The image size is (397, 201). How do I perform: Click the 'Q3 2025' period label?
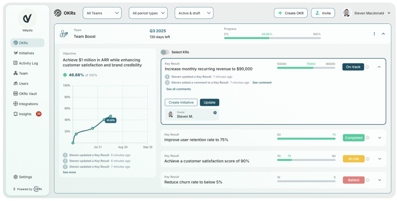tap(158, 31)
